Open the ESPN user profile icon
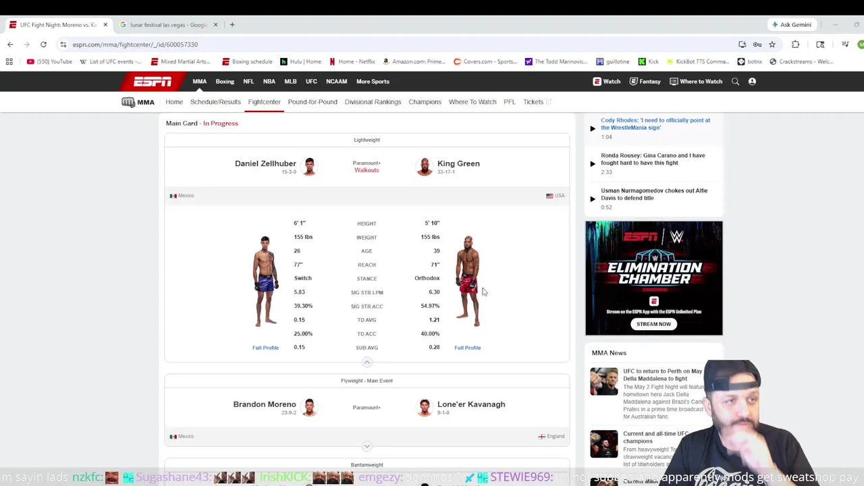Screen dimensions: 864x486 (x=752, y=82)
